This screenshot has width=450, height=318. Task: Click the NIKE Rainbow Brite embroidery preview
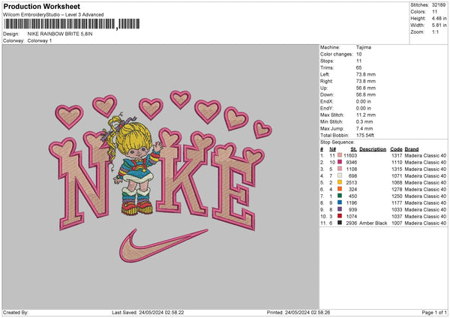coord(160,176)
